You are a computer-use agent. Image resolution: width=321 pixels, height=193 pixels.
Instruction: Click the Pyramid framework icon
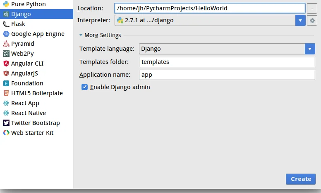6,44
